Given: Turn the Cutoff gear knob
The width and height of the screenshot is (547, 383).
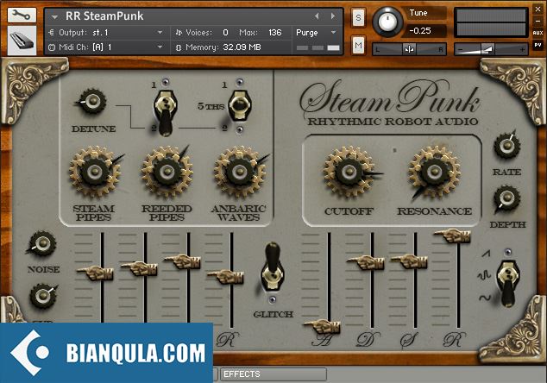Looking at the screenshot, I should 349,172.
